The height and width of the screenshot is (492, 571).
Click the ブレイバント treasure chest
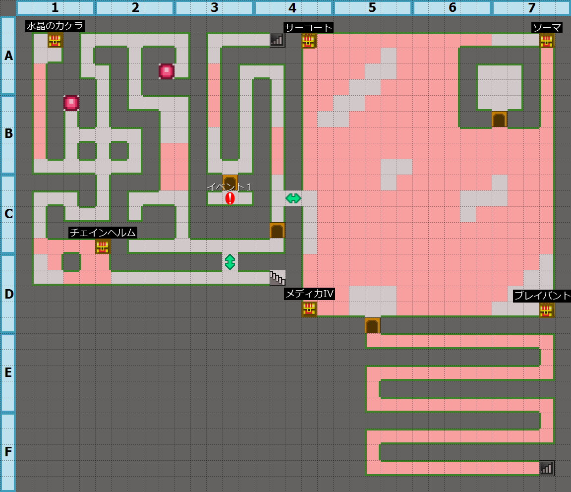click(546, 310)
